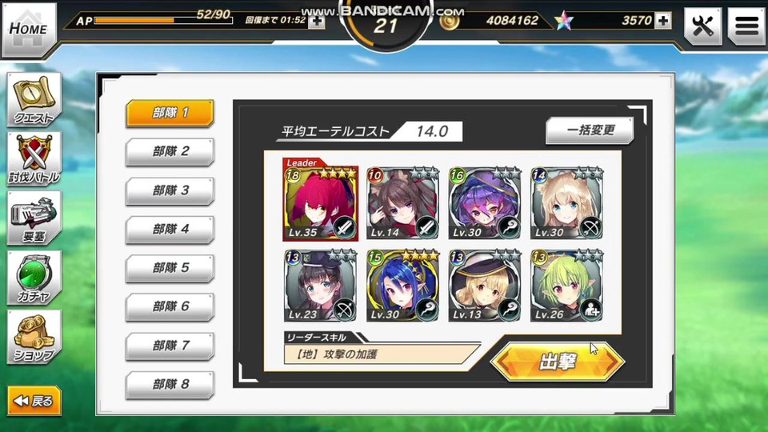Go back with the 戻る button

(34, 401)
